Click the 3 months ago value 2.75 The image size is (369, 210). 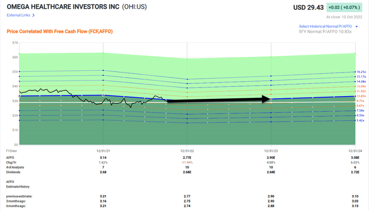[x=187, y=201]
